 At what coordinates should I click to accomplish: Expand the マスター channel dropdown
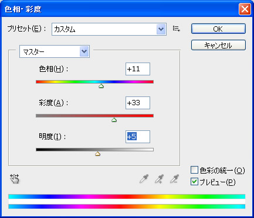click(x=55, y=51)
